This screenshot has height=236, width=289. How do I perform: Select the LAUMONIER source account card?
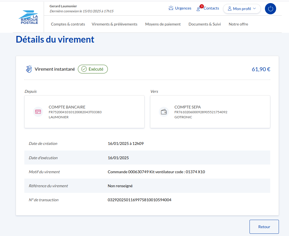[84, 112]
